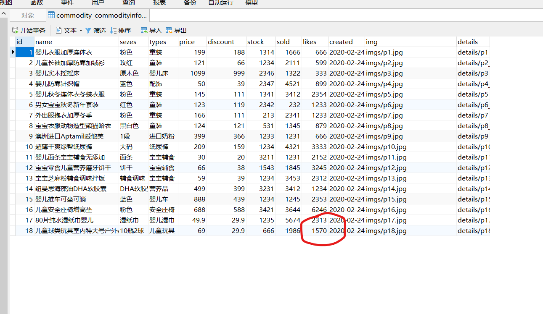Screen dimensions: 543x314
Task: Select sezes cell 原木色 in row 3
Action: 133,73
